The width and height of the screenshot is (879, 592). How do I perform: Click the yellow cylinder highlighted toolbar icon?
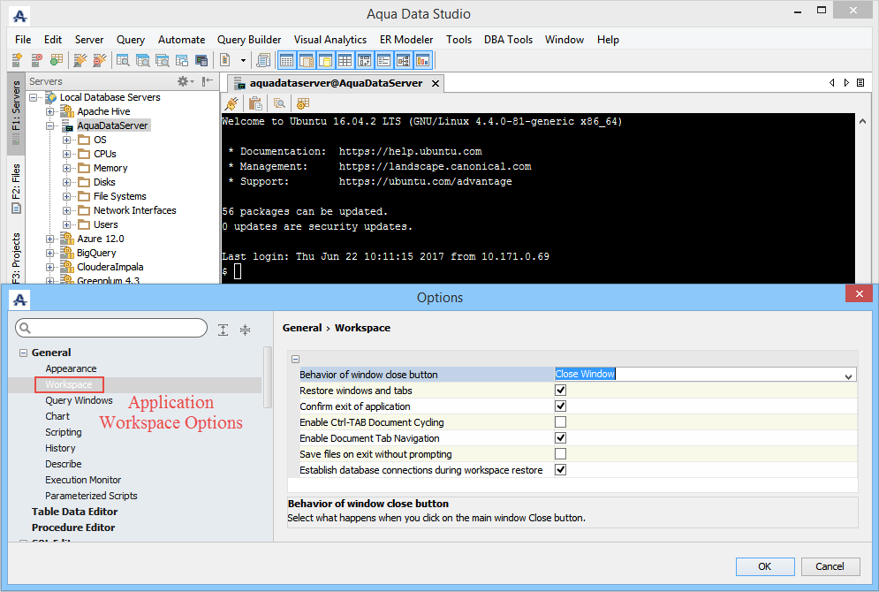pos(326,60)
